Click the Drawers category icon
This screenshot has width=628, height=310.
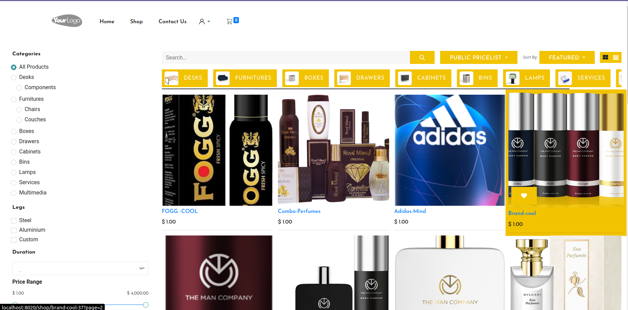(x=344, y=78)
